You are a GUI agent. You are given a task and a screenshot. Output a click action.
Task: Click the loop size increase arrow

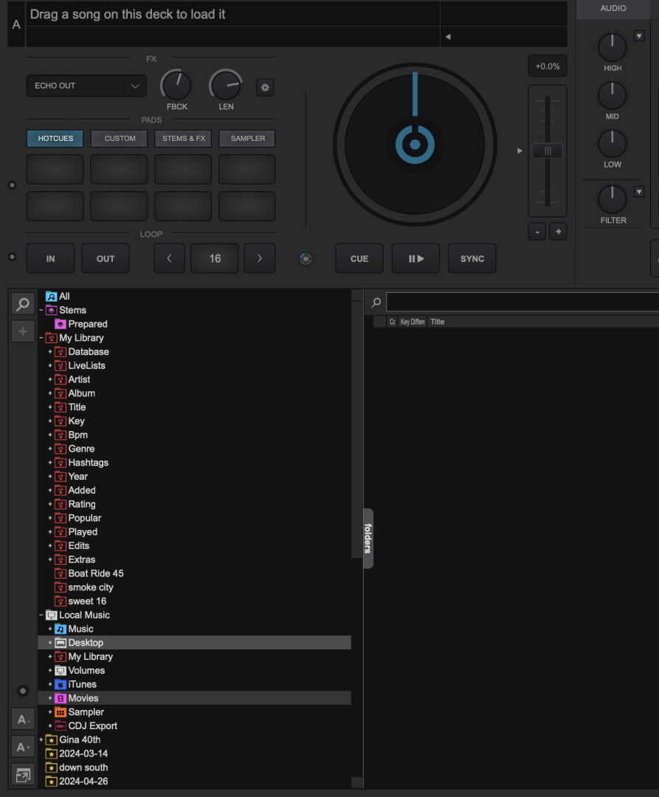[x=259, y=258]
